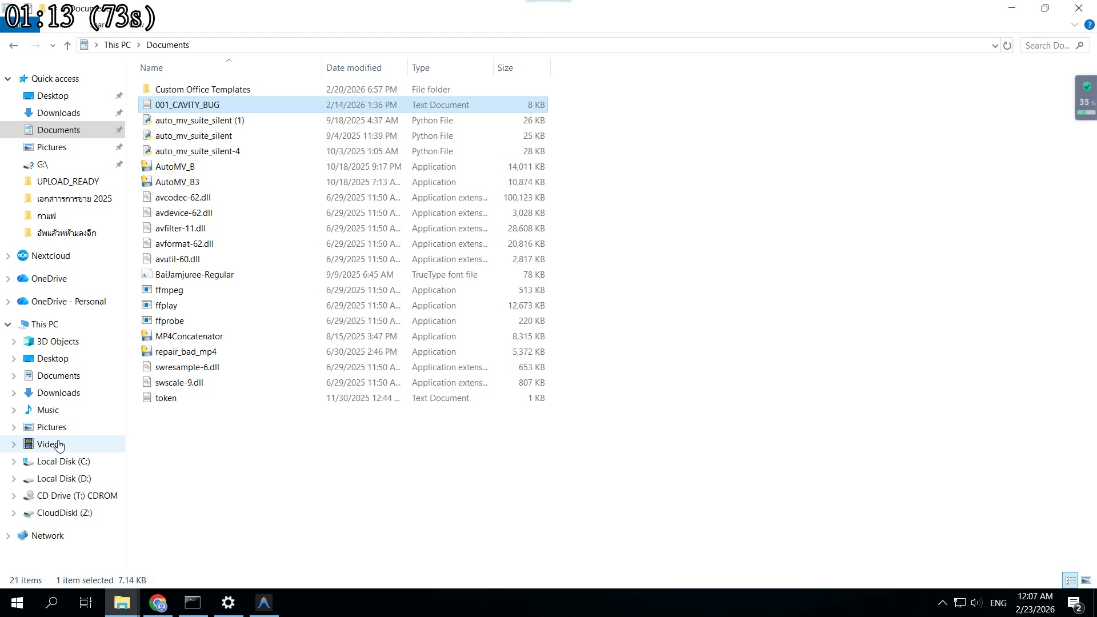Expand the ribbon with chevron
The height and width of the screenshot is (617, 1097).
pyautogui.click(x=1074, y=25)
